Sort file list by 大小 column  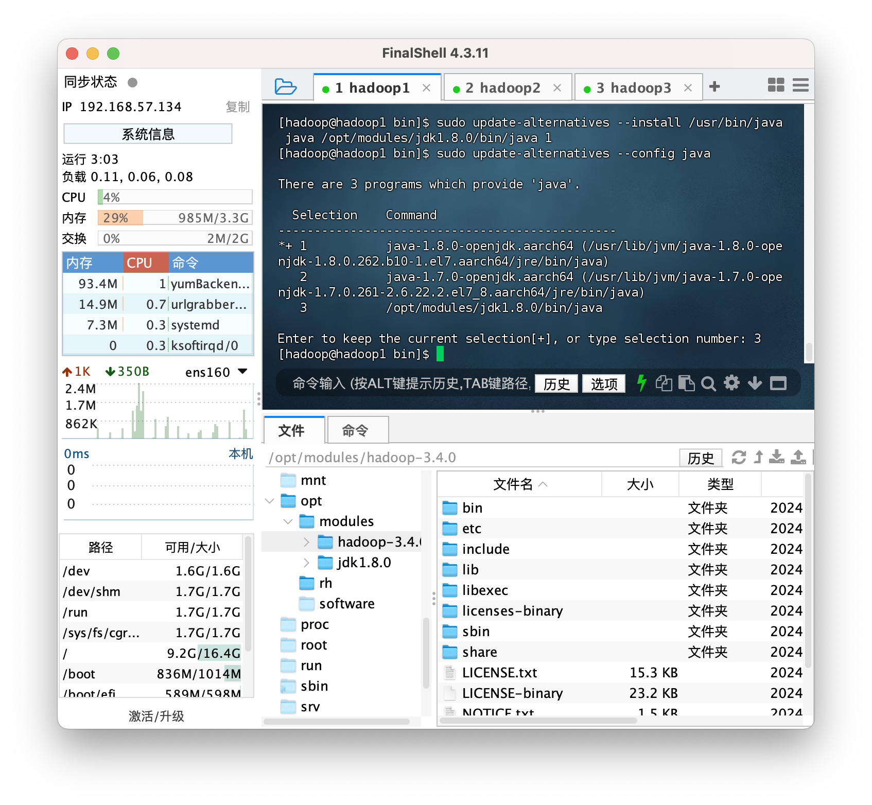(640, 484)
